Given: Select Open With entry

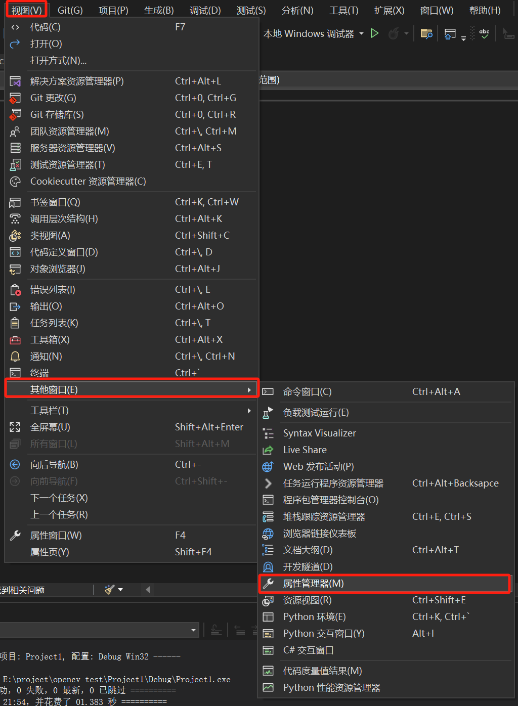Looking at the screenshot, I should (132, 61).
